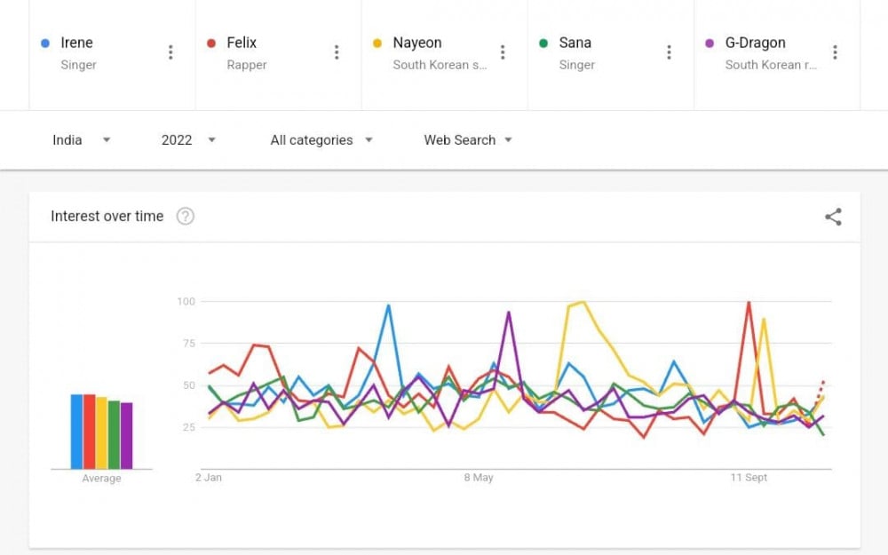Viewport: 888px width, 555px height.
Task: Share the Interest over time chart
Action: point(833,217)
